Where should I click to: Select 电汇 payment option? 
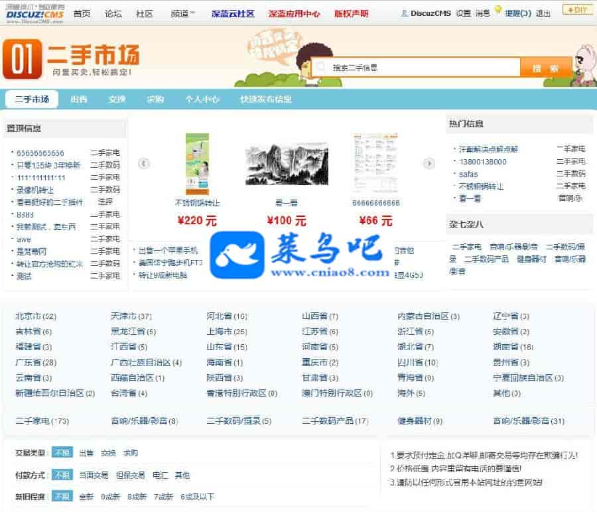(x=160, y=475)
